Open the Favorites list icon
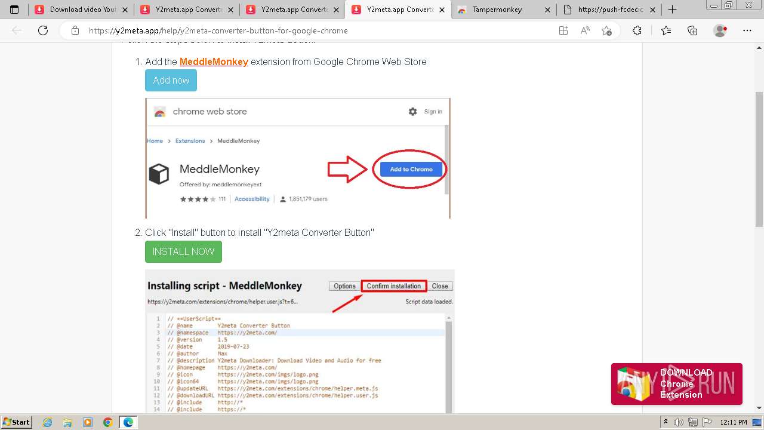 tap(666, 30)
